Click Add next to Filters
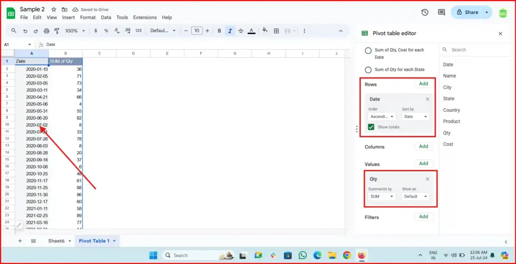The image size is (516, 264). coord(423,217)
